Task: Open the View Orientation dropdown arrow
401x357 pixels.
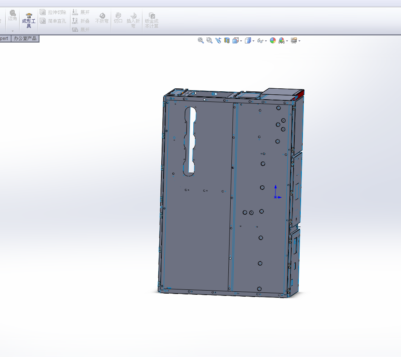Action: (241, 41)
